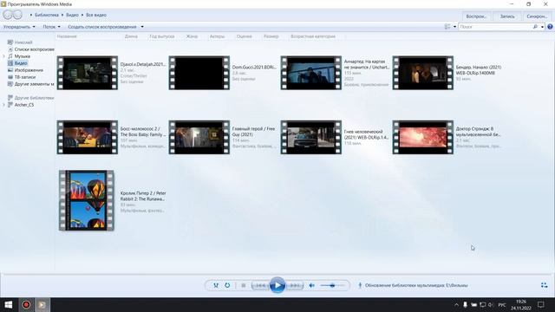Click the Windows Media Player taskbar icon
555x312 pixels.
pos(42,304)
